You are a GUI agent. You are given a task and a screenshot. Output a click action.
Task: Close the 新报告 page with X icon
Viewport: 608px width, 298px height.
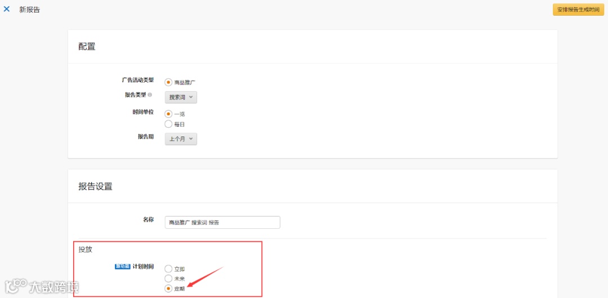7,10
